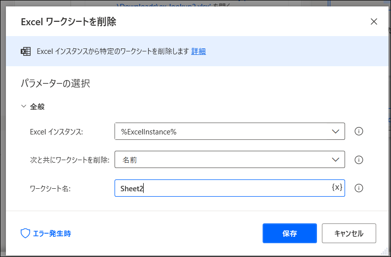
Task: Click the パラメーターの選択 heading text
Action: 55,84
